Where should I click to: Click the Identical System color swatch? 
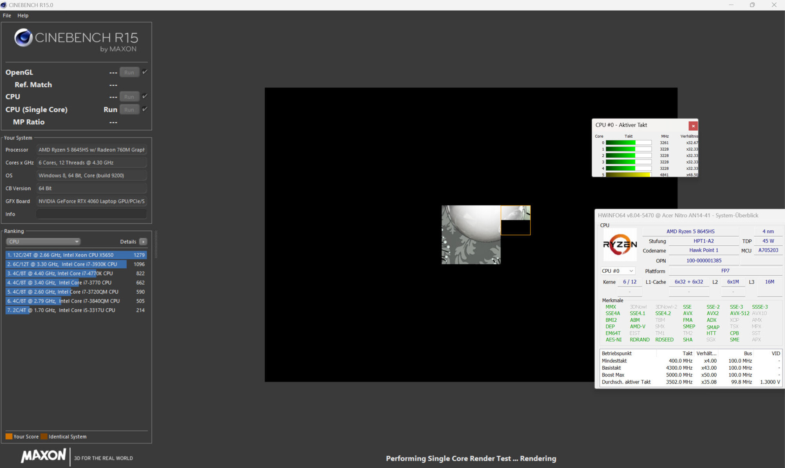(x=44, y=437)
